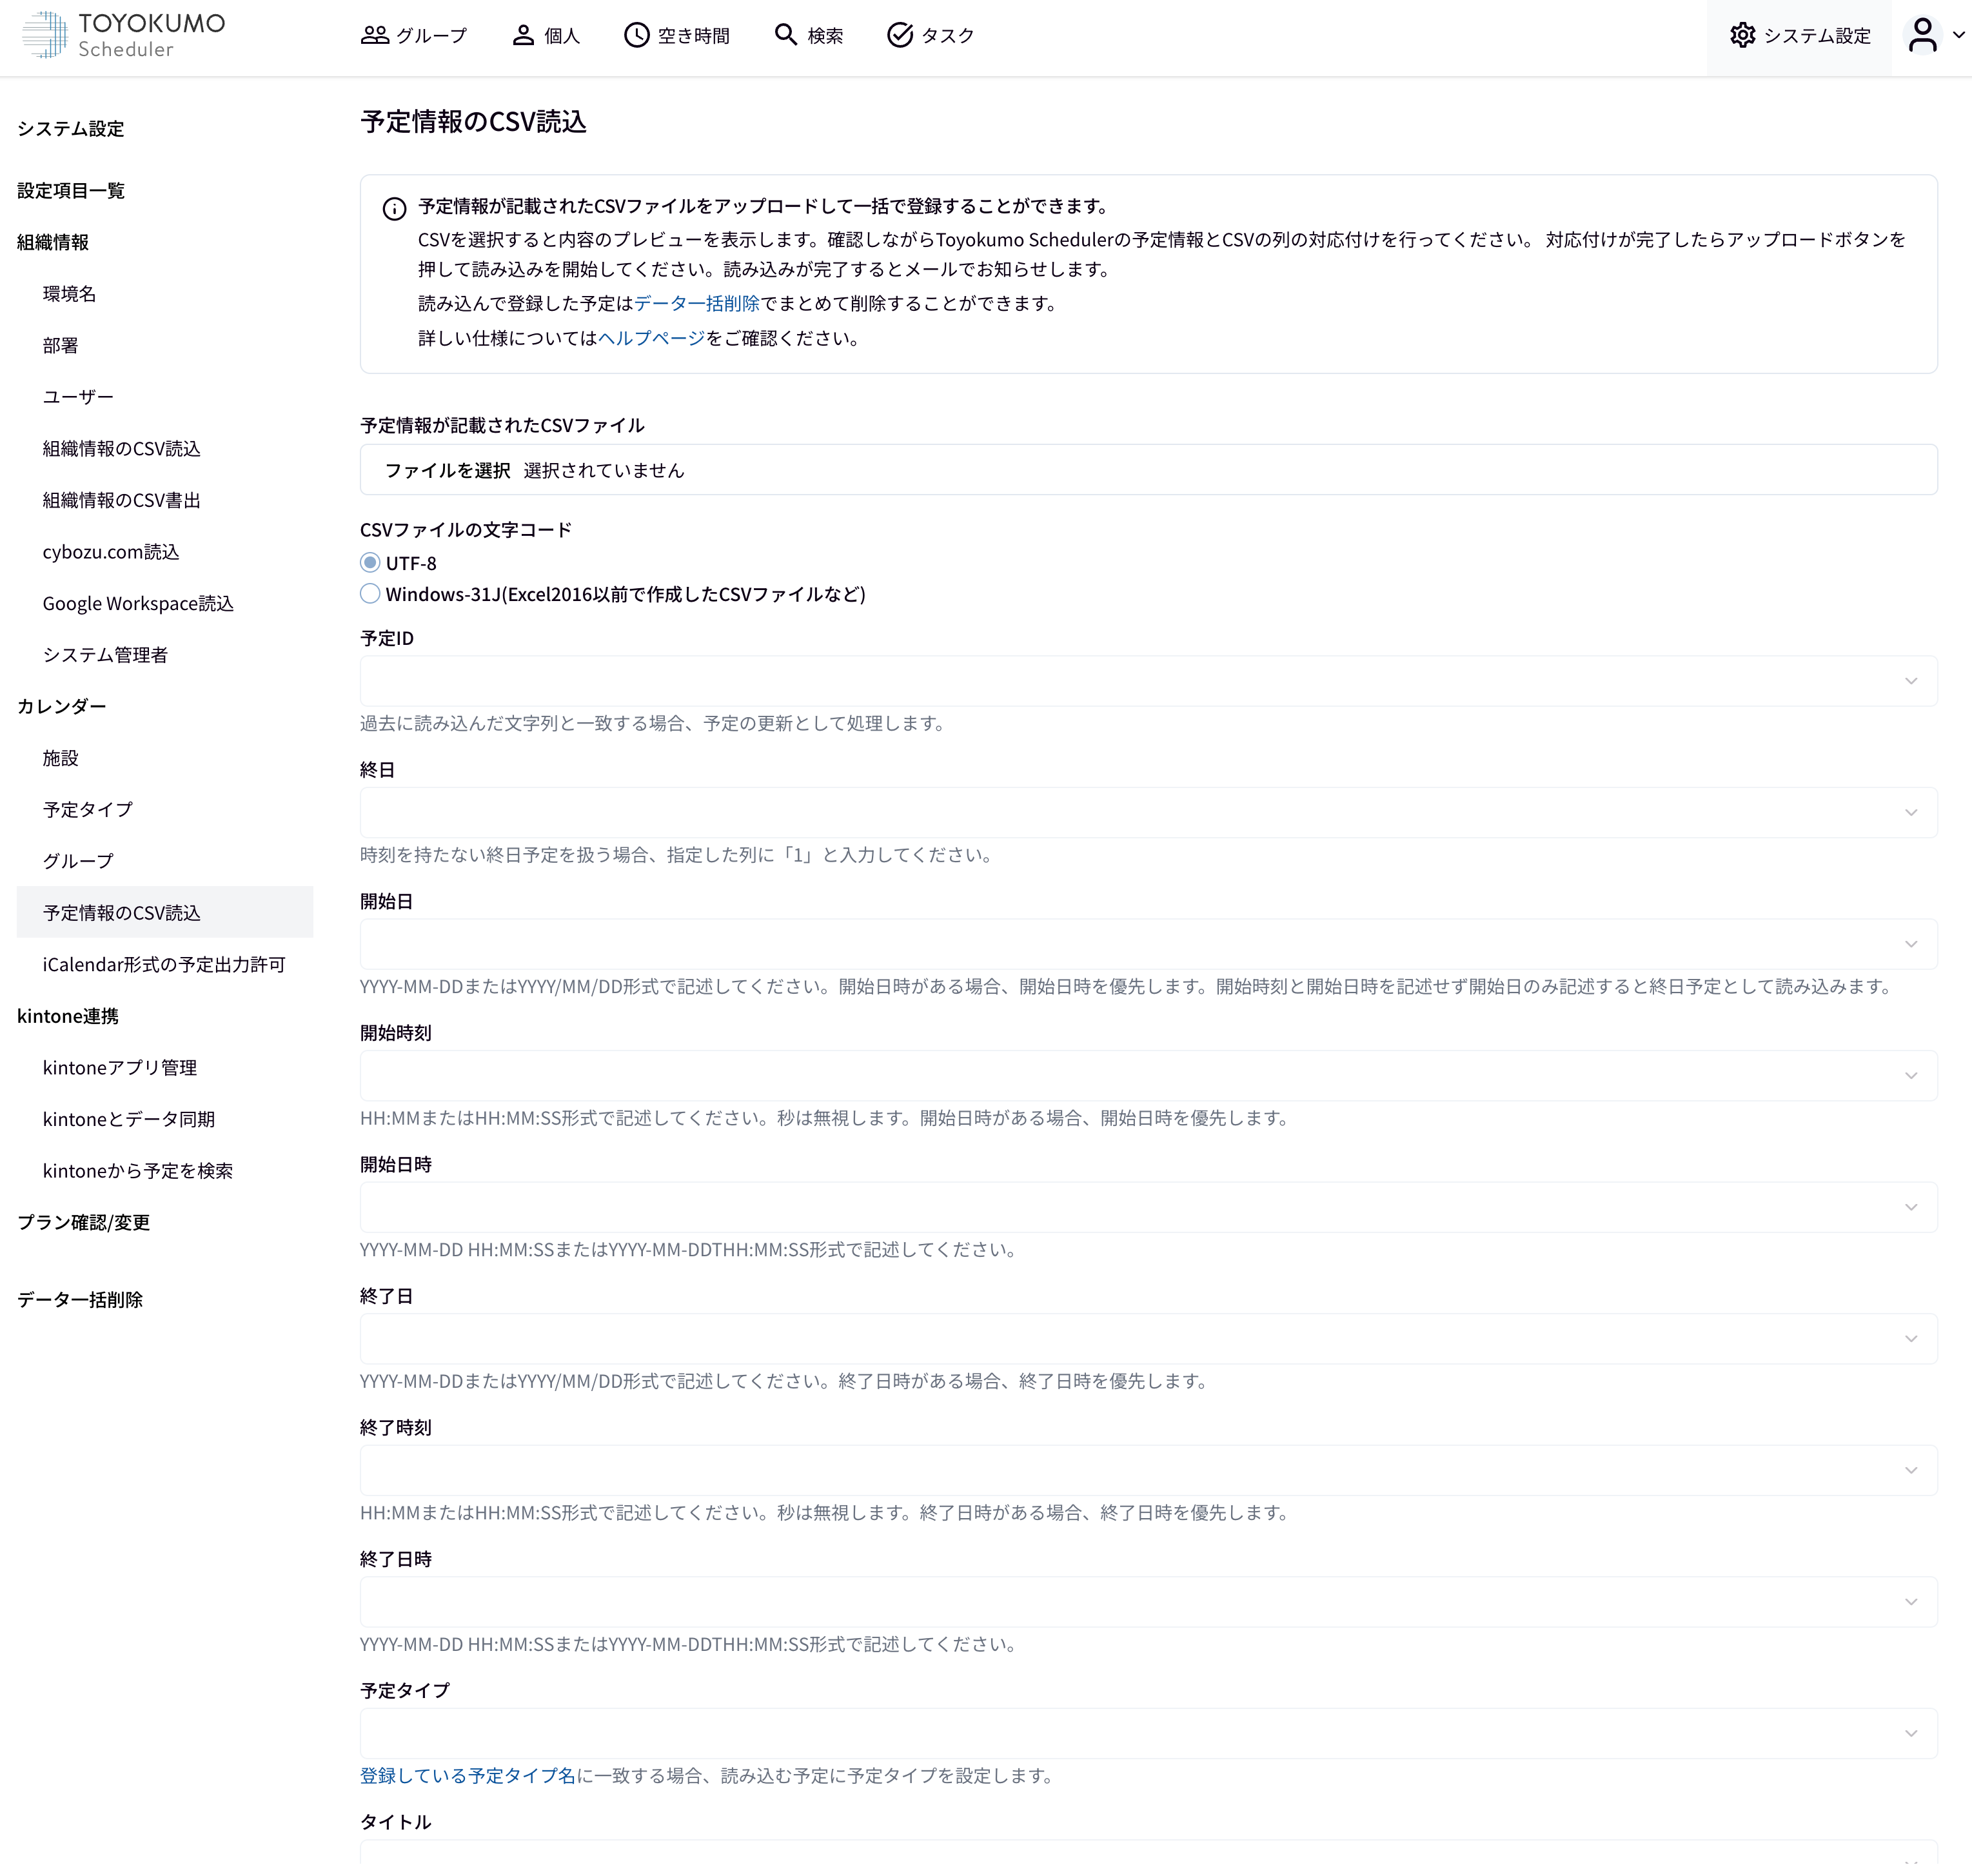Screen dimensions: 1972x1876
Task: Click the カレンダー section heading
Action: click(x=61, y=706)
